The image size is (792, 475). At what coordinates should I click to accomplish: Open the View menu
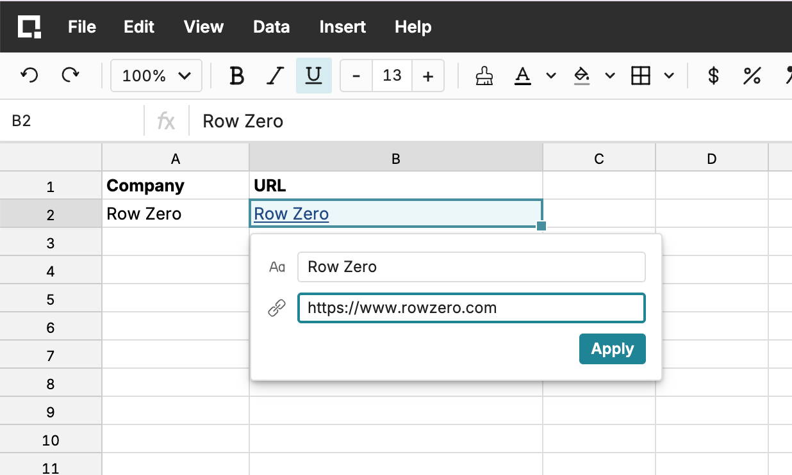[x=204, y=27]
